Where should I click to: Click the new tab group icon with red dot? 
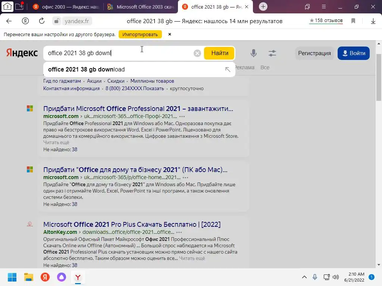19,6
